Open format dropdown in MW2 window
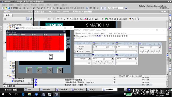 pyautogui.click(x=113, y=47)
